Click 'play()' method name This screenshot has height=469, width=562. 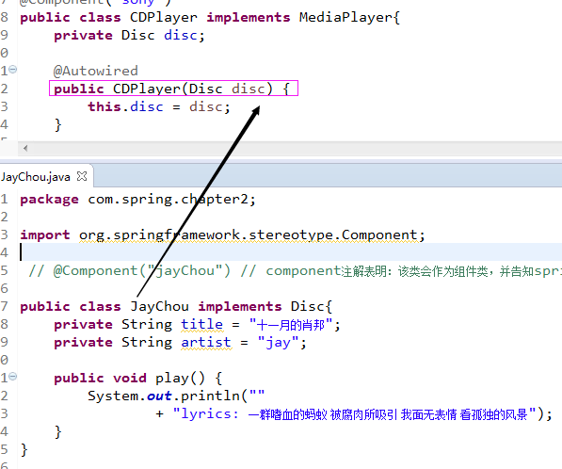(180, 379)
